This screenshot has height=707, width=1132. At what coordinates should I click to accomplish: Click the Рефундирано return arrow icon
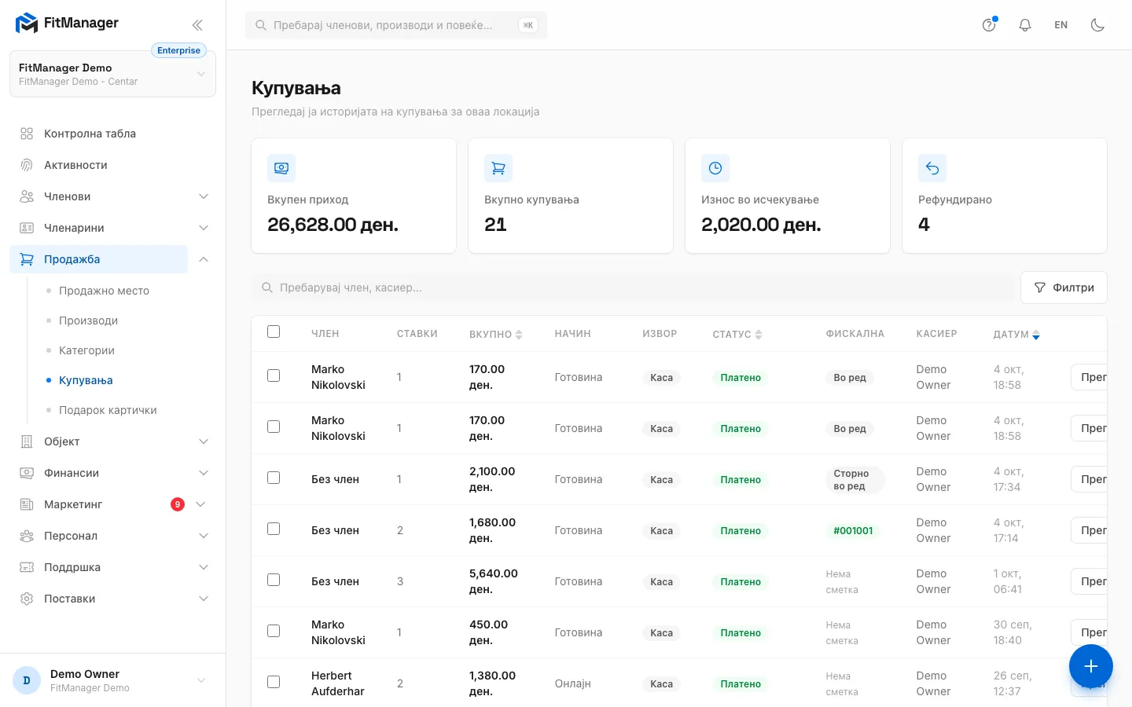[932, 168]
